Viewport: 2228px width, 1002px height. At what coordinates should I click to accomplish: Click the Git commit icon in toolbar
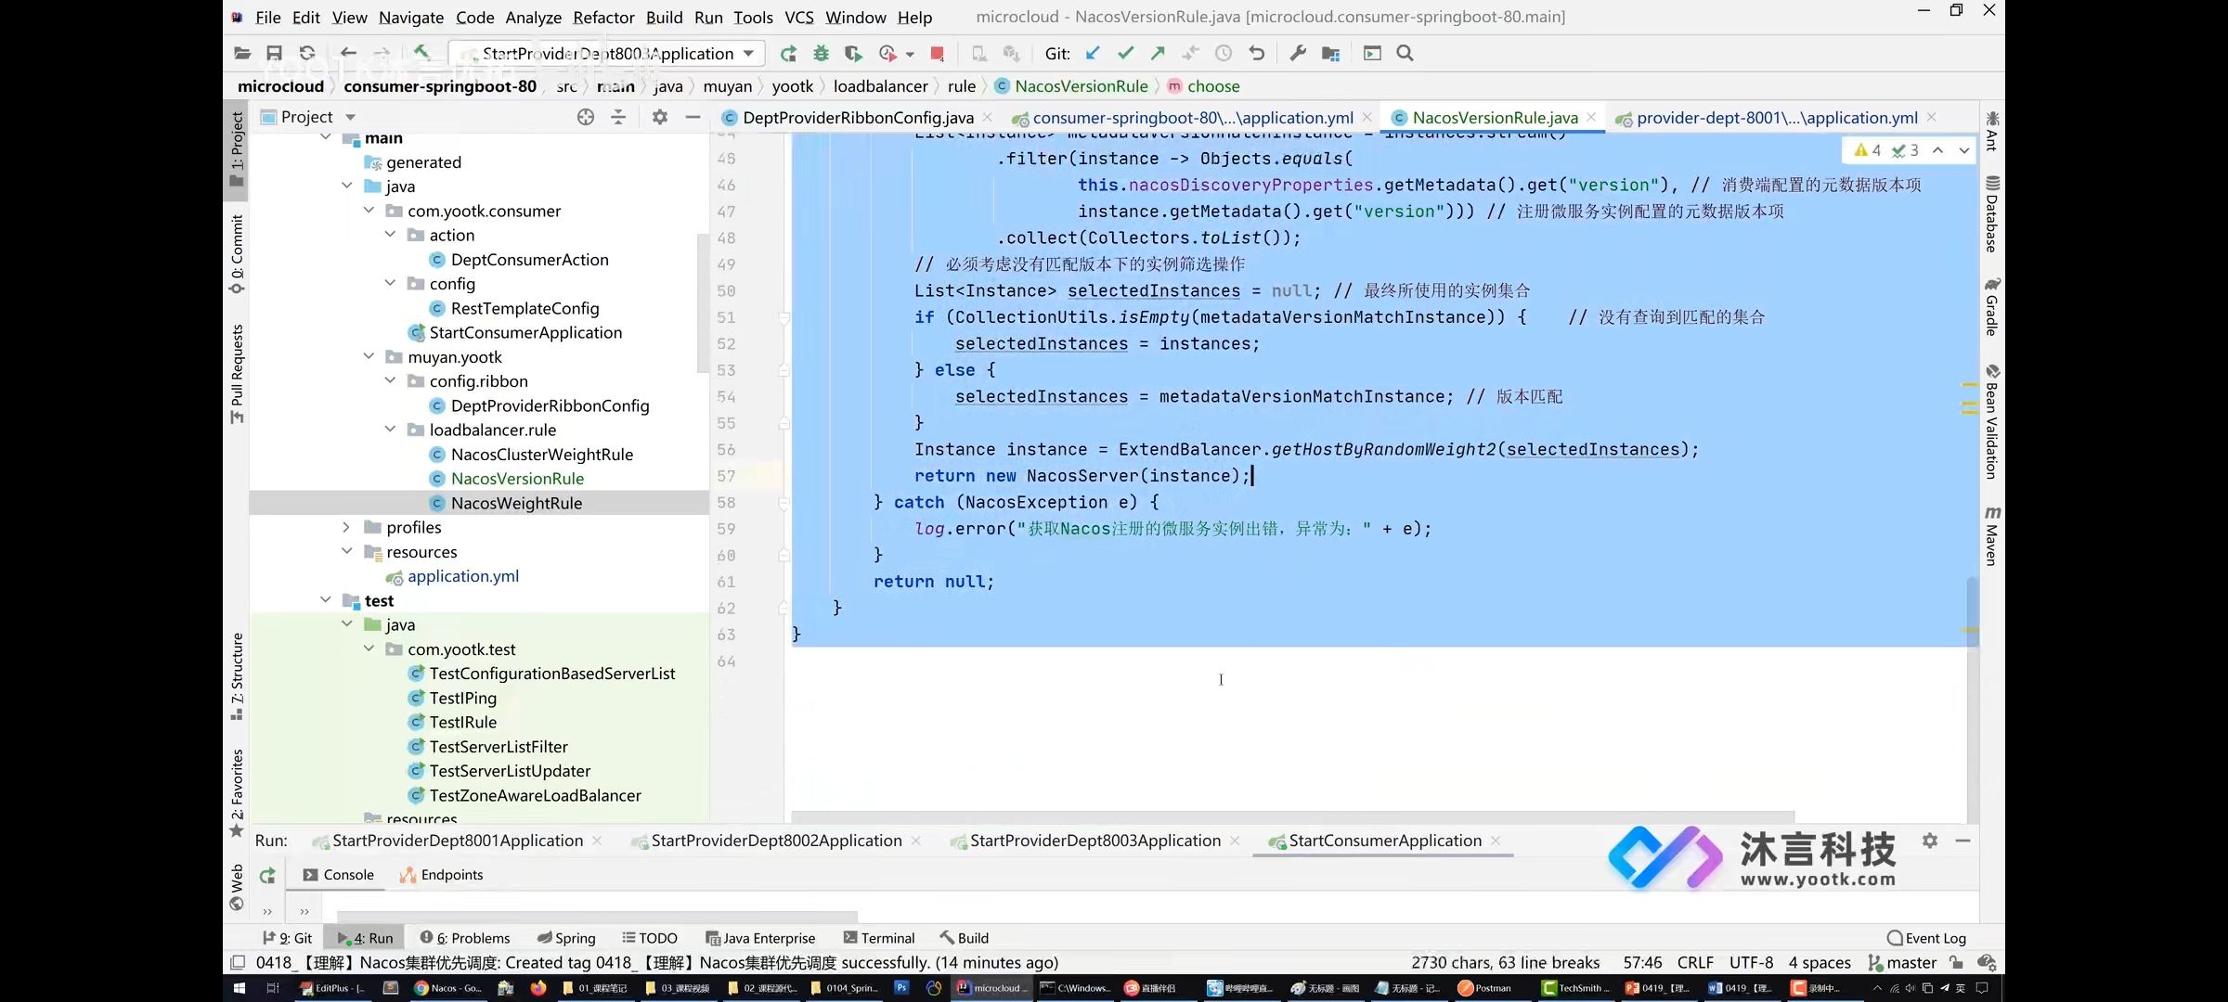point(1125,53)
